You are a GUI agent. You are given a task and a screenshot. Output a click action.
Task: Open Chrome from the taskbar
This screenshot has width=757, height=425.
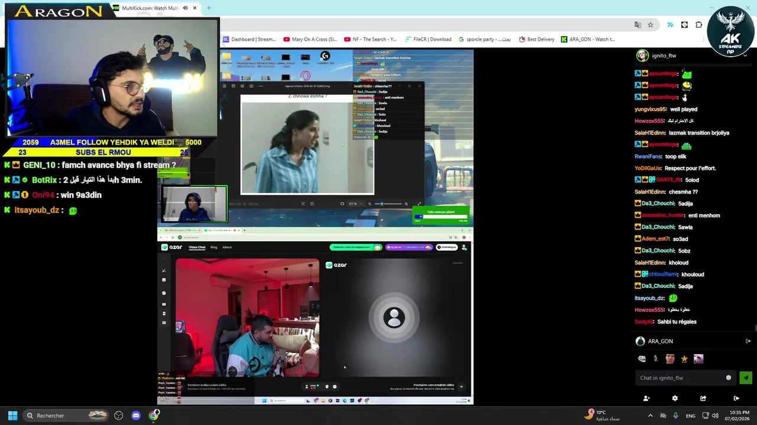pos(154,416)
